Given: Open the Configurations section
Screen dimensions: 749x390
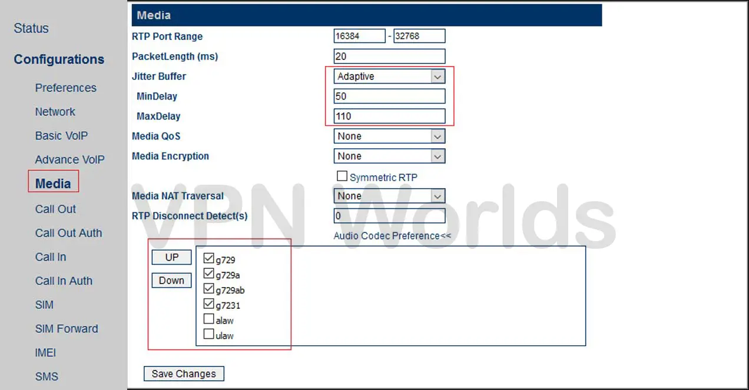Looking at the screenshot, I should [x=59, y=59].
